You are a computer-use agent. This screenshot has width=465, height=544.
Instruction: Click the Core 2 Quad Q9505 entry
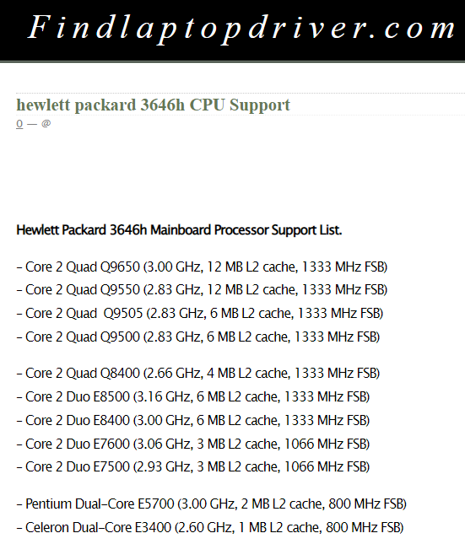200,313
